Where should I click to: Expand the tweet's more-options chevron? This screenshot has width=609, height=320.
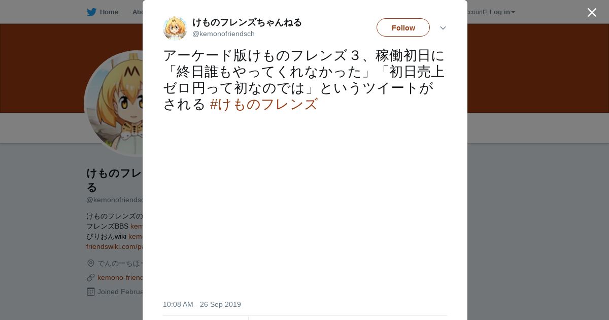click(x=443, y=28)
